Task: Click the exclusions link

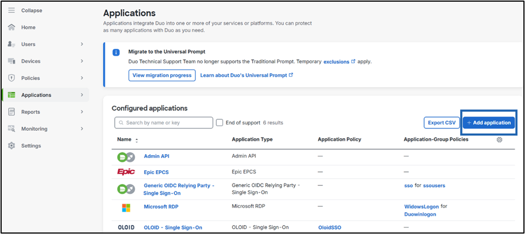Action: point(336,62)
